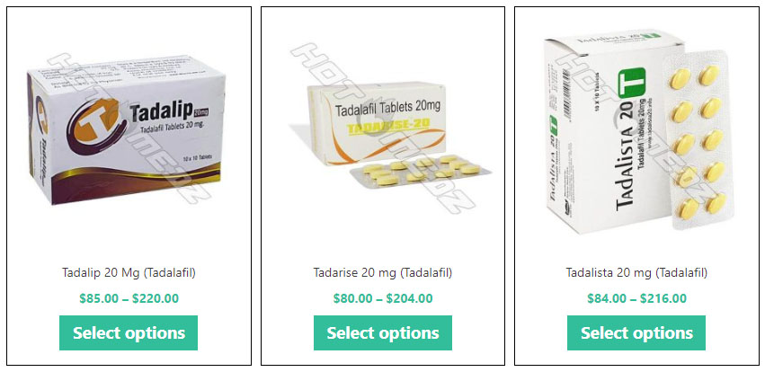Click the yellow pill blister beside Tadalista box
This screenshot has height=372, width=765.
tap(698, 139)
